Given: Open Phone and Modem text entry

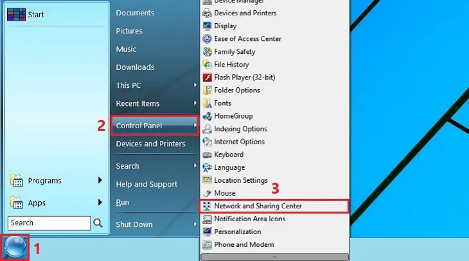Looking at the screenshot, I should [x=243, y=244].
